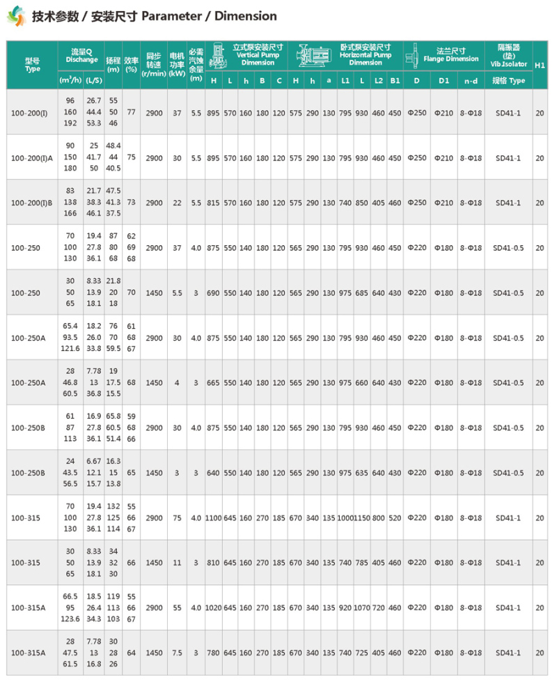The width and height of the screenshot is (557, 691).
Task: Click the SD41-0.5 cell in 100-250B 2900 row
Action: [x=508, y=428]
